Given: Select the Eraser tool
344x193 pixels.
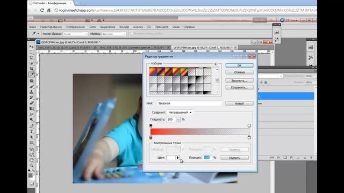Looking at the screenshot, I should pos(32,103).
